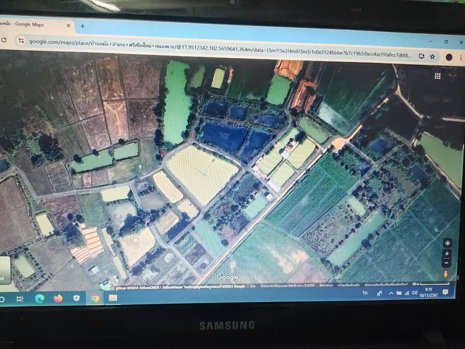
Task: Select the Google Maps browser tab
Action: (33, 24)
